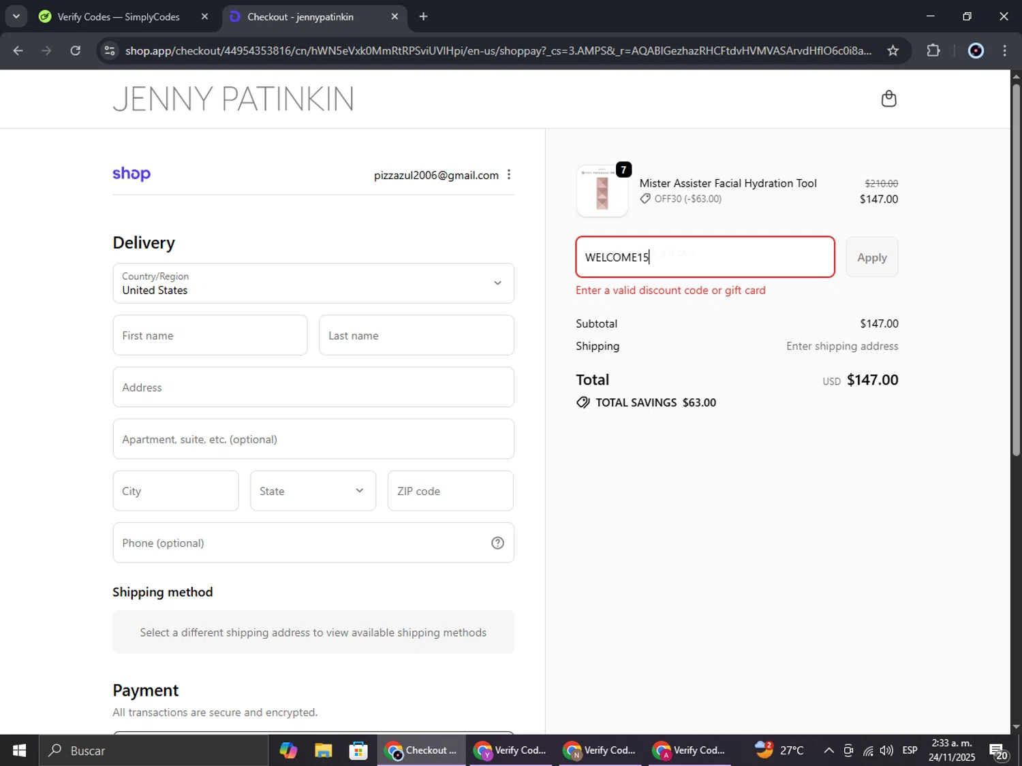Go back using browser back arrow
This screenshot has width=1022, height=766.
(18, 50)
